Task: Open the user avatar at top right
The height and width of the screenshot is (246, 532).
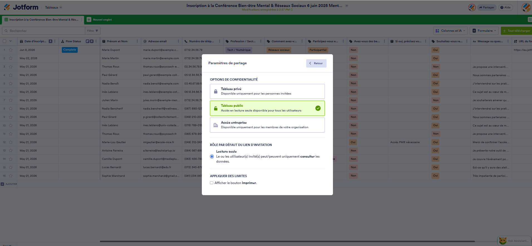Action: coord(526,8)
